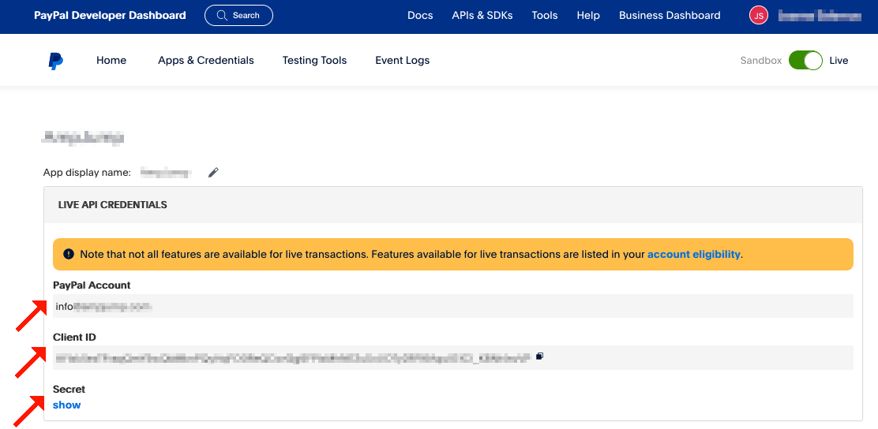878x429 pixels.
Task: Open the APIs & SDKs menu
Action: 482,16
